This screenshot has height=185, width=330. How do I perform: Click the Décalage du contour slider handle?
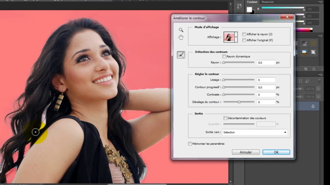point(239,102)
